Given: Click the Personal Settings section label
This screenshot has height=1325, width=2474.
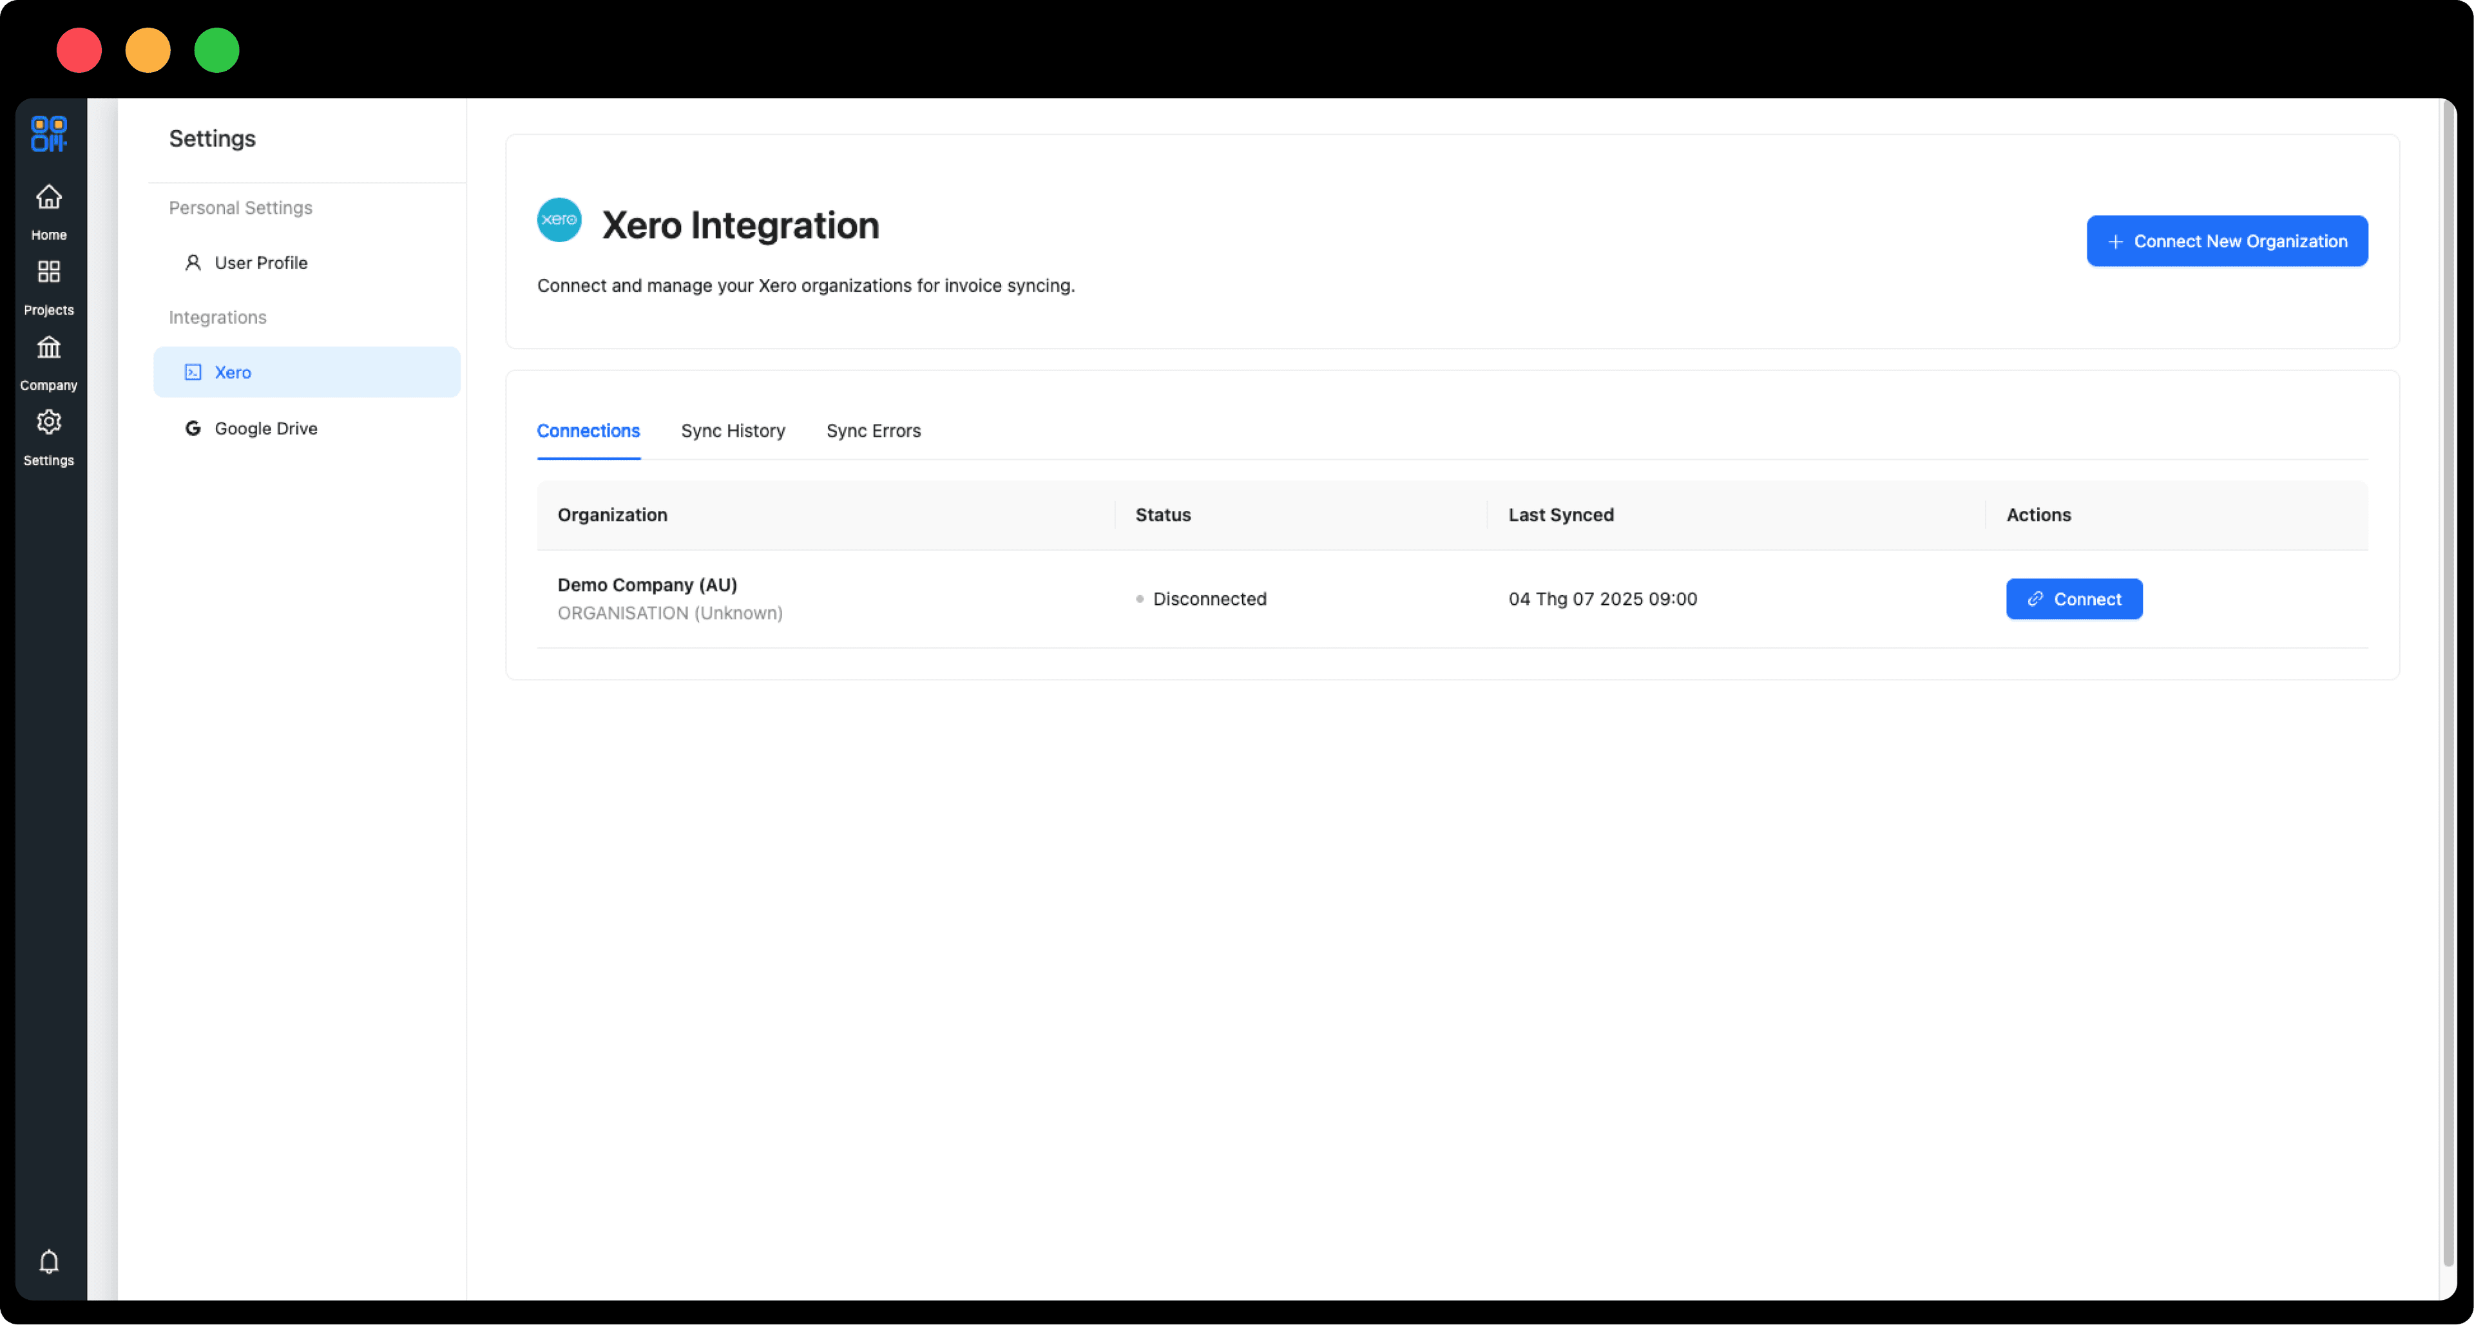Looking at the screenshot, I should [240, 207].
